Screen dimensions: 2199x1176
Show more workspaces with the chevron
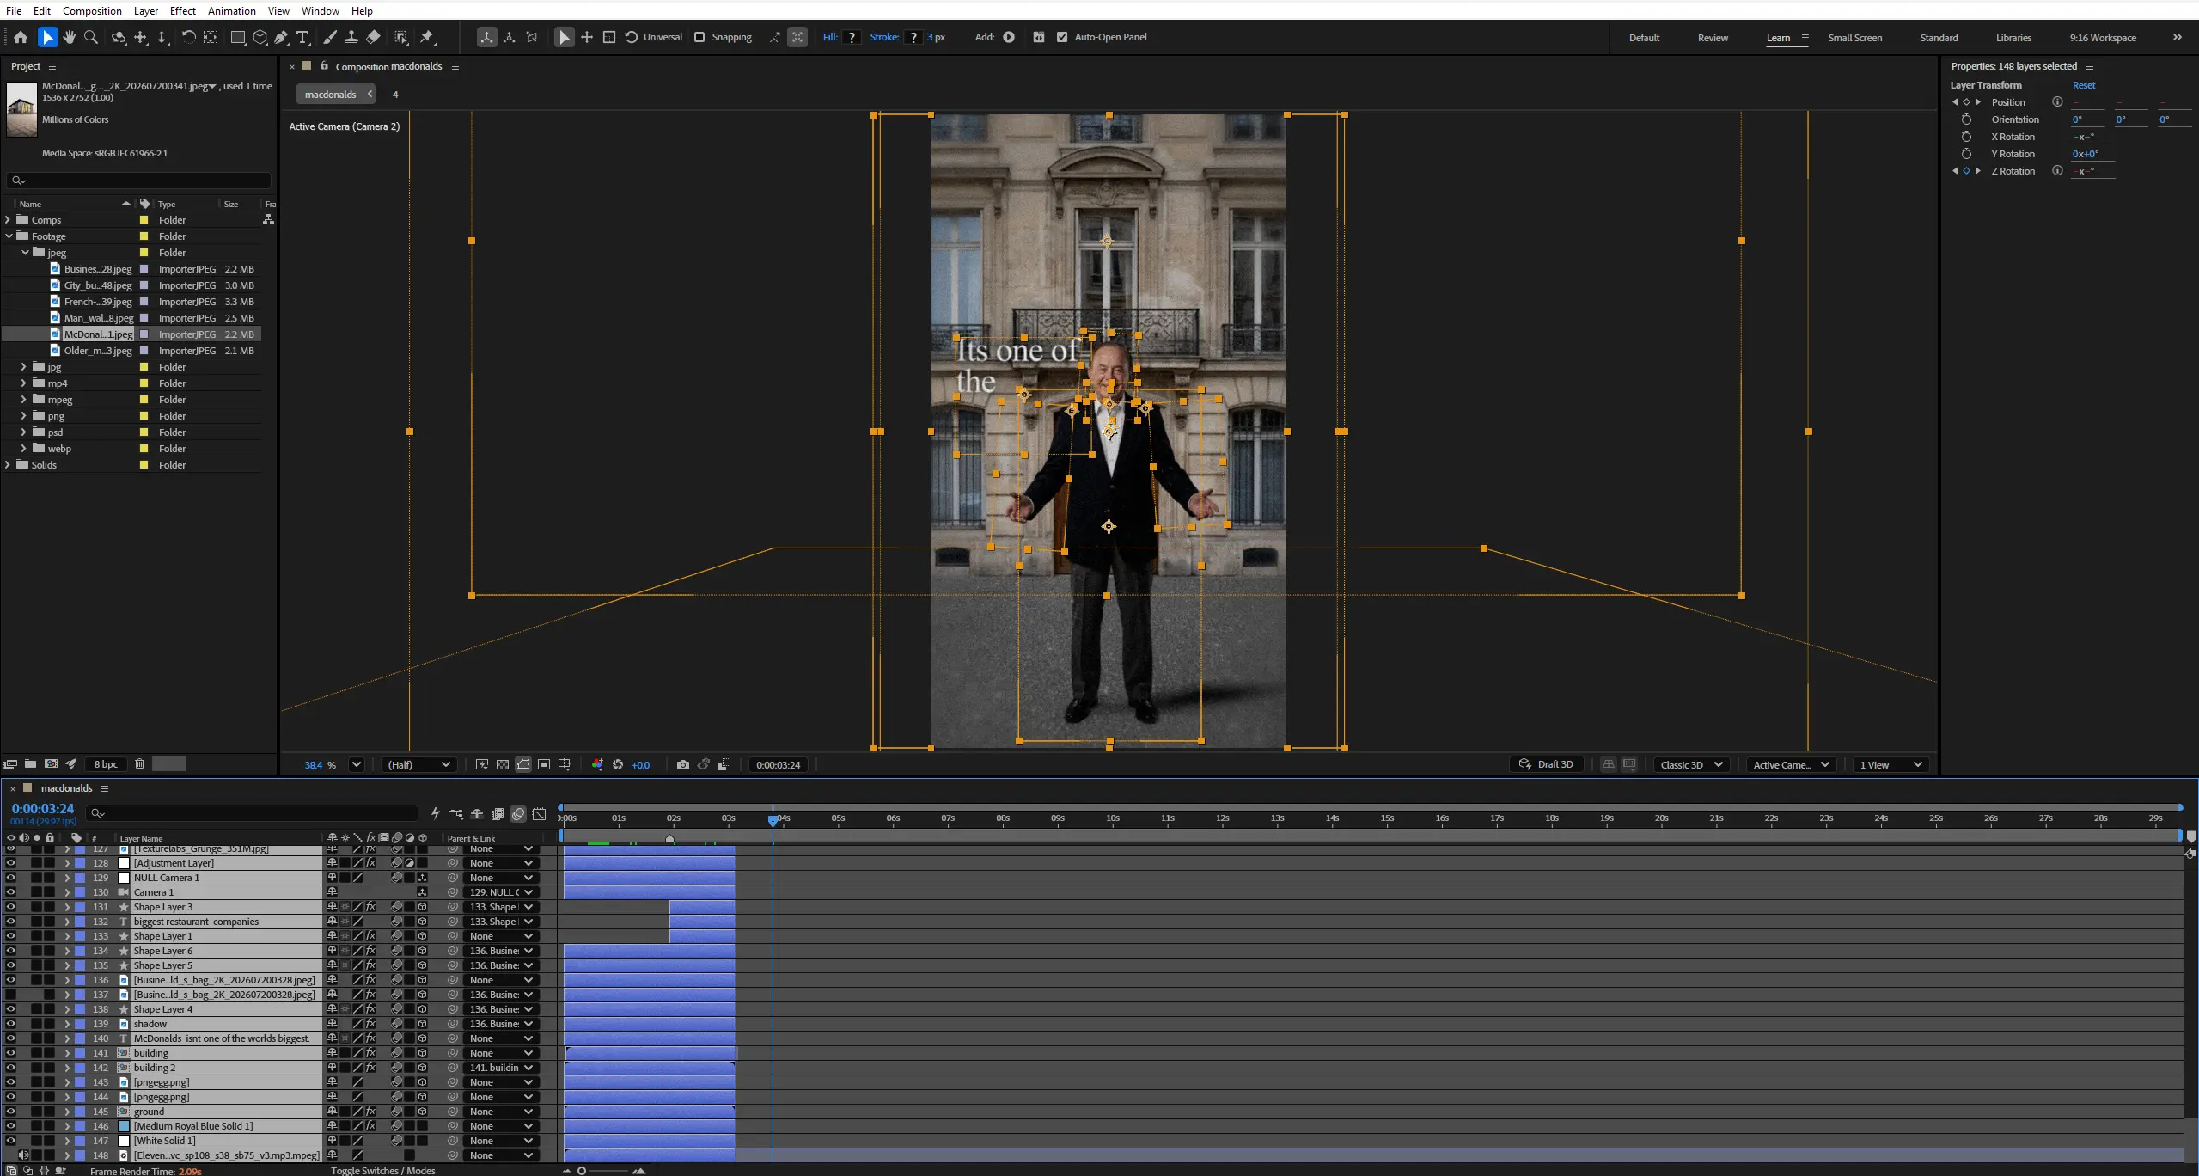click(2177, 37)
